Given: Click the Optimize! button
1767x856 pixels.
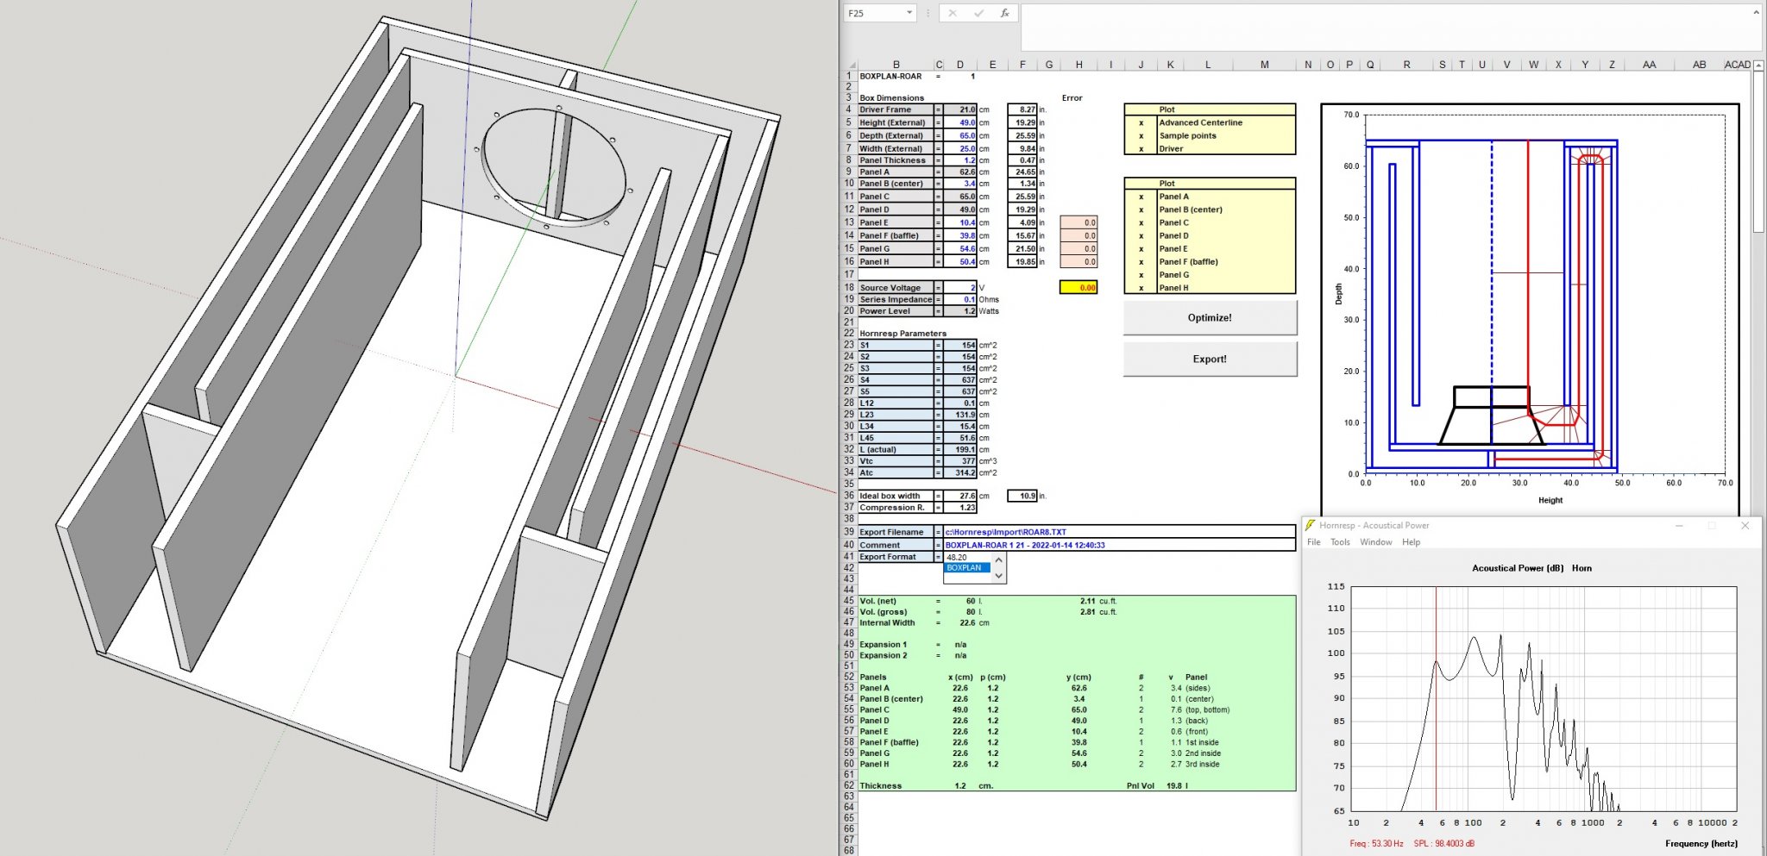Looking at the screenshot, I should [x=1210, y=317].
